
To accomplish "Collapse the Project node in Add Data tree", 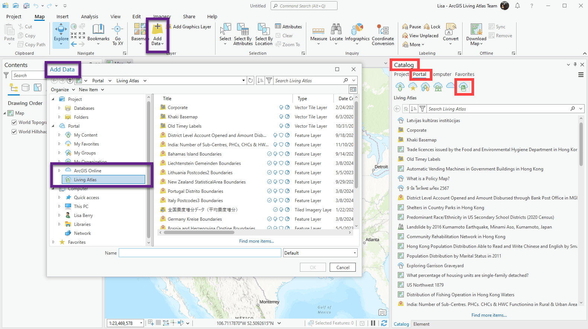I will [x=53, y=99].
